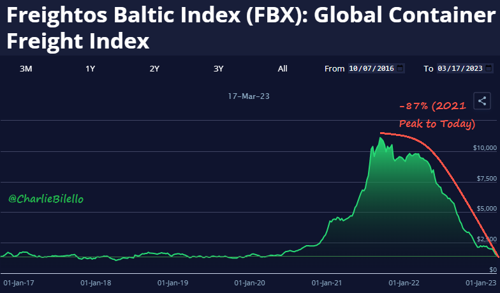Click the 01-Jan-20 x-axis label
500x293 pixels.
coord(250,283)
